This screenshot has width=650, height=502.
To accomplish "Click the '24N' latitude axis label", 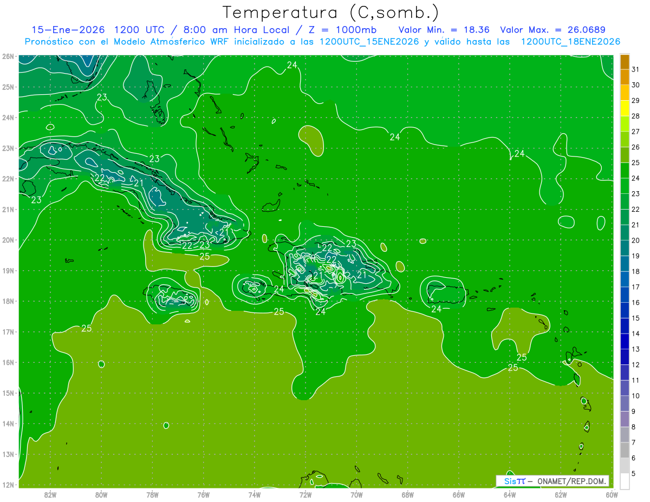I will click(x=8, y=118).
